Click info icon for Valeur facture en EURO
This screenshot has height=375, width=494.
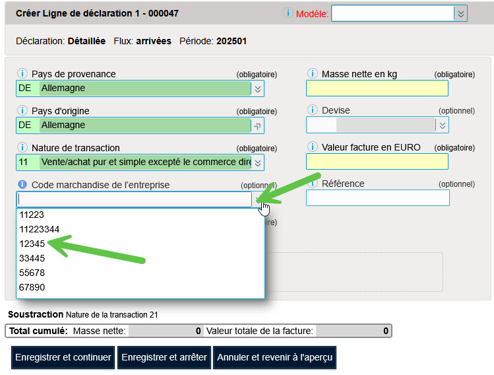312,147
